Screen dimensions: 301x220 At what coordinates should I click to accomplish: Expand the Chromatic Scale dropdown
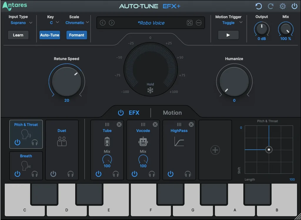point(76,23)
